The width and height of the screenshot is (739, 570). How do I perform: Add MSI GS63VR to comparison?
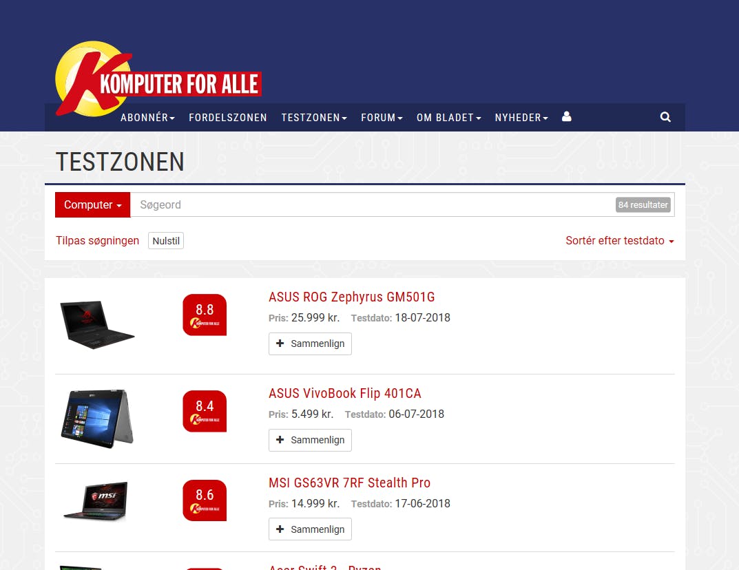310,529
